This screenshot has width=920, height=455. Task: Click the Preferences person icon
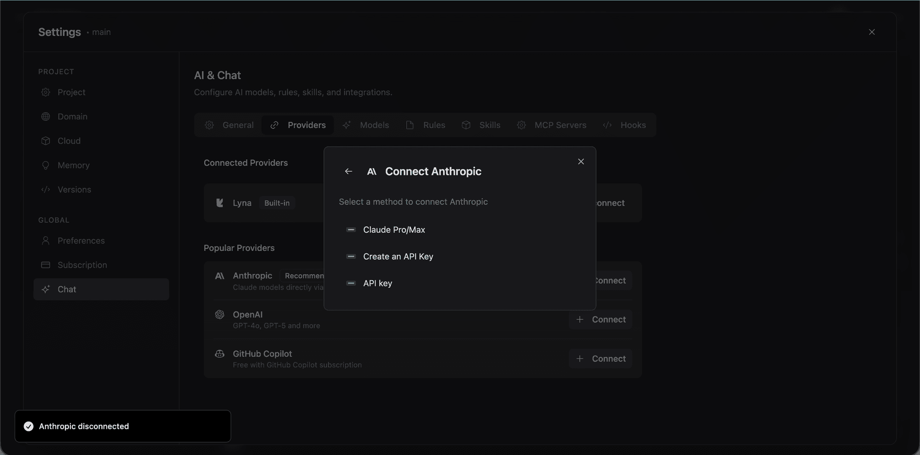tap(46, 241)
